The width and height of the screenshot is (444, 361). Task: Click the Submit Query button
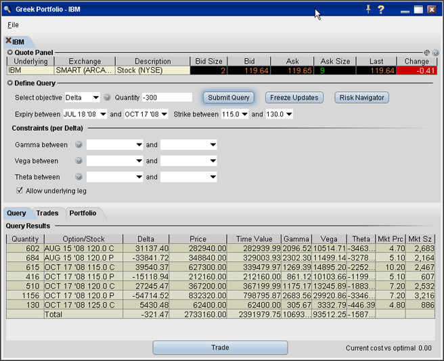229,98
